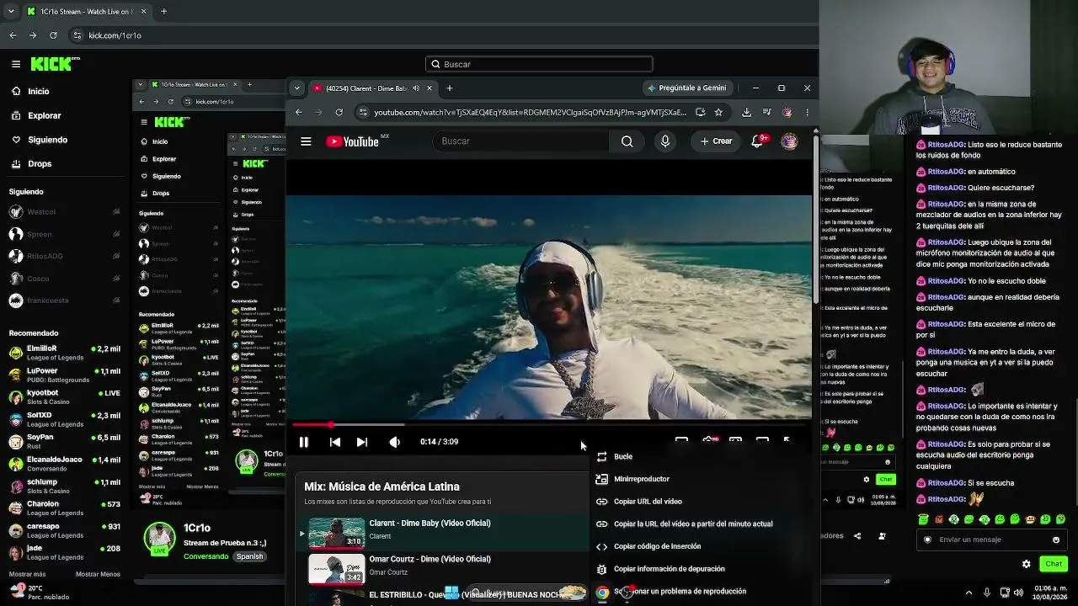
Task: Choose Copiar la URL a partir del minuto actual
Action: point(699,524)
